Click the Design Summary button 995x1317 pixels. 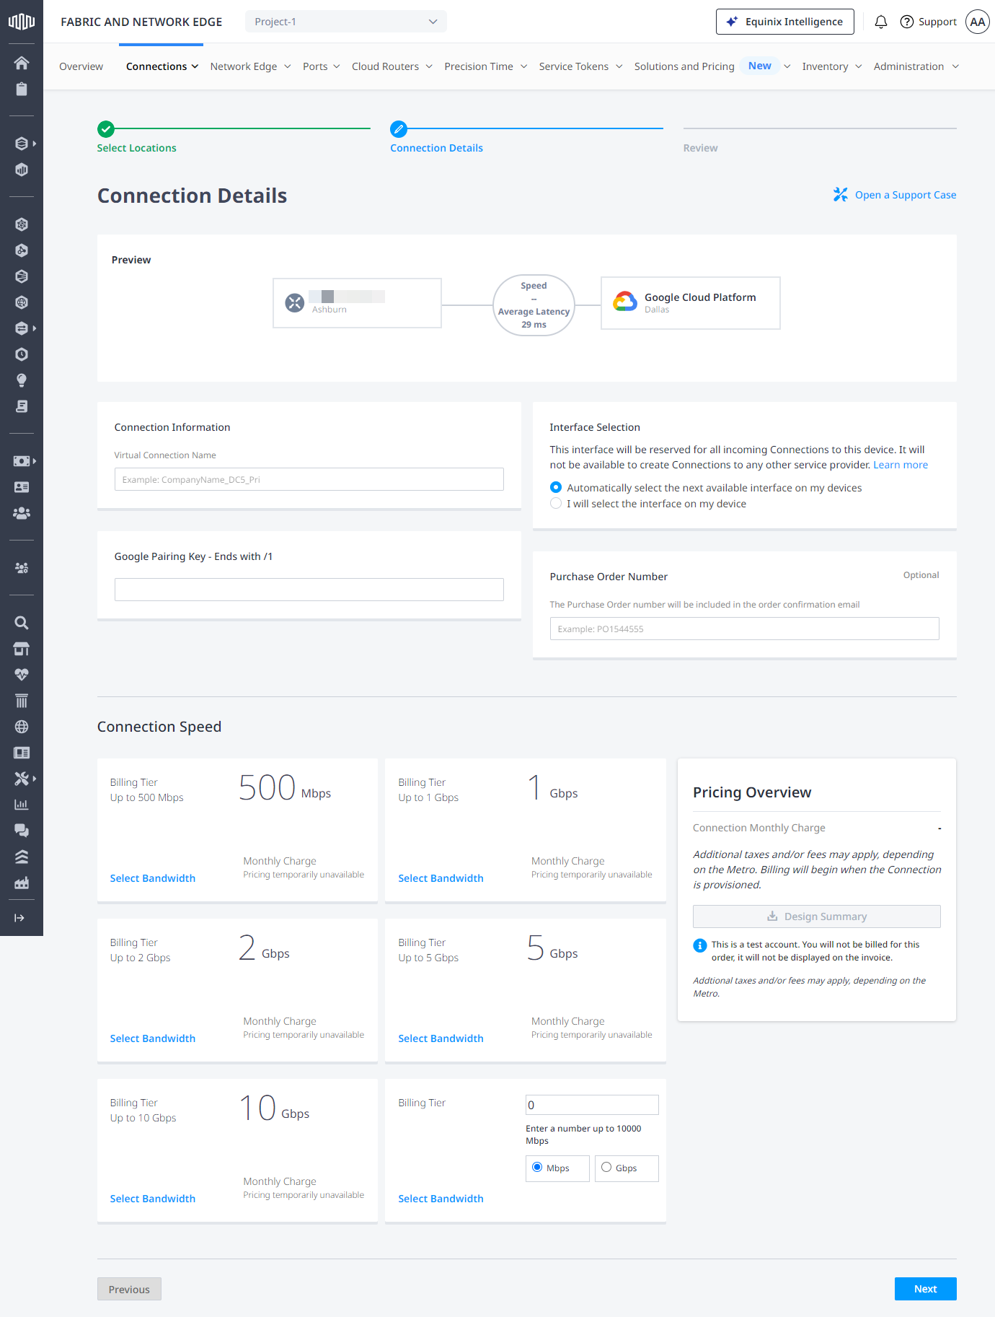pyautogui.click(x=816, y=916)
